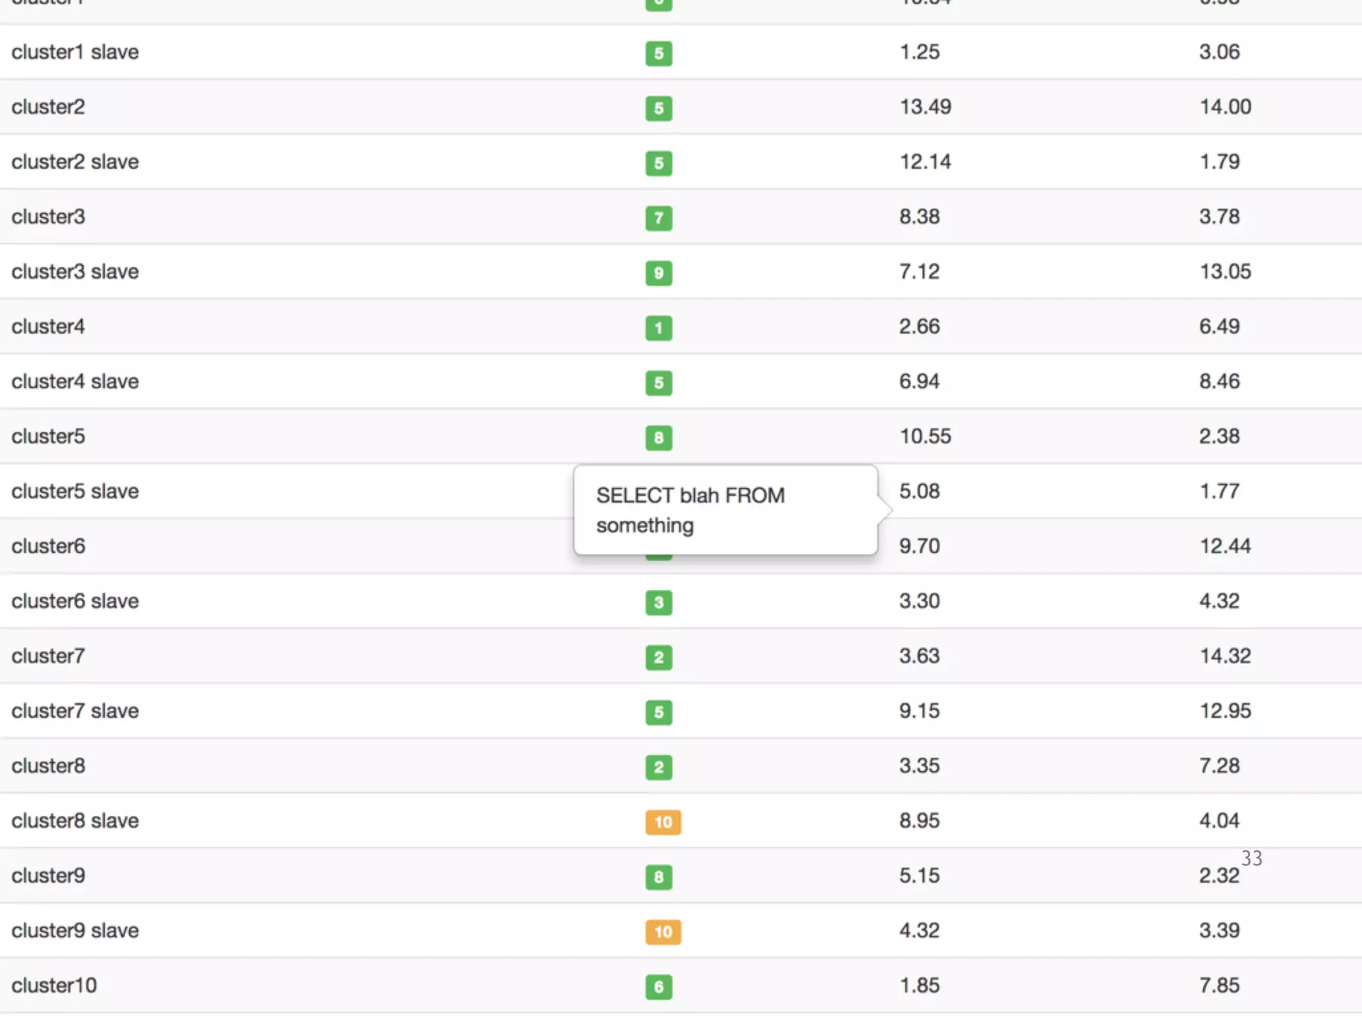Select the cluster6 row label

click(x=49, y=546)
